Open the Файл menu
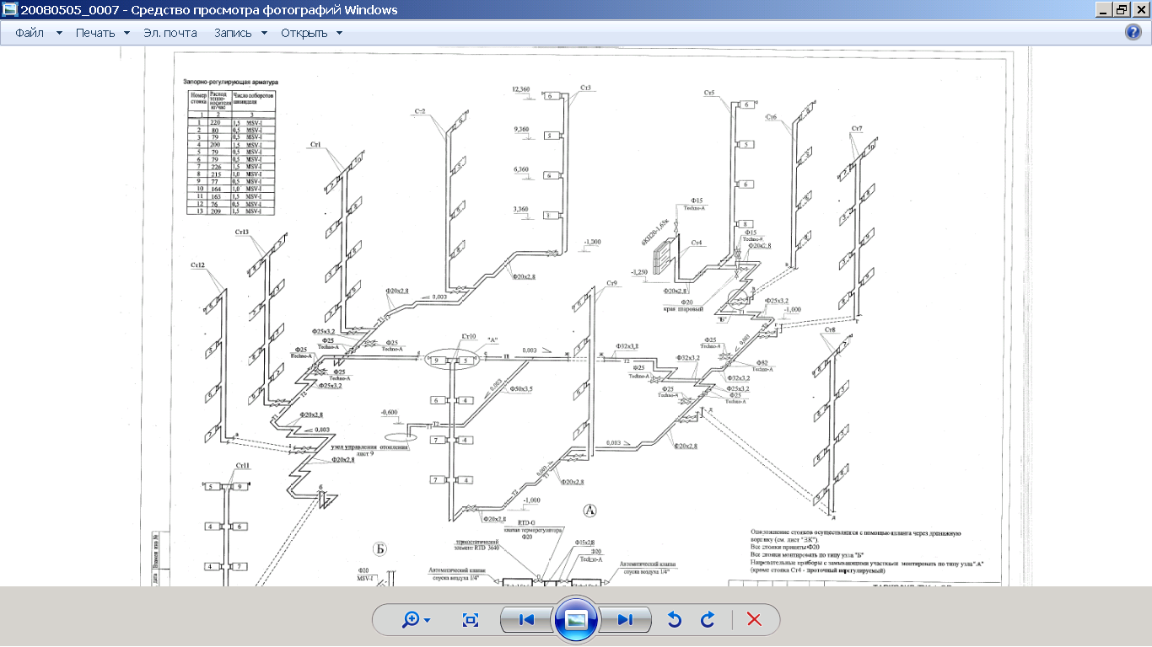 click(x=30, y=33)
